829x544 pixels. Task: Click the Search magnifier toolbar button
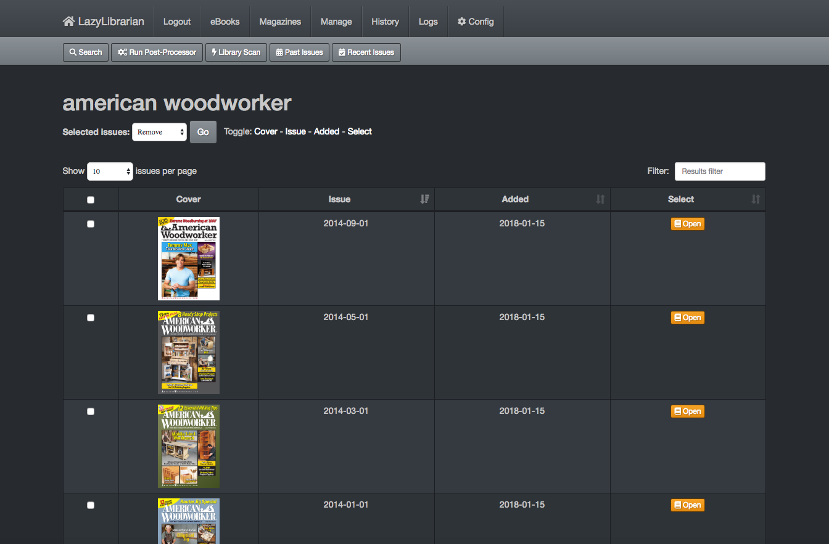pyautogui.click(x=86, y=52)
